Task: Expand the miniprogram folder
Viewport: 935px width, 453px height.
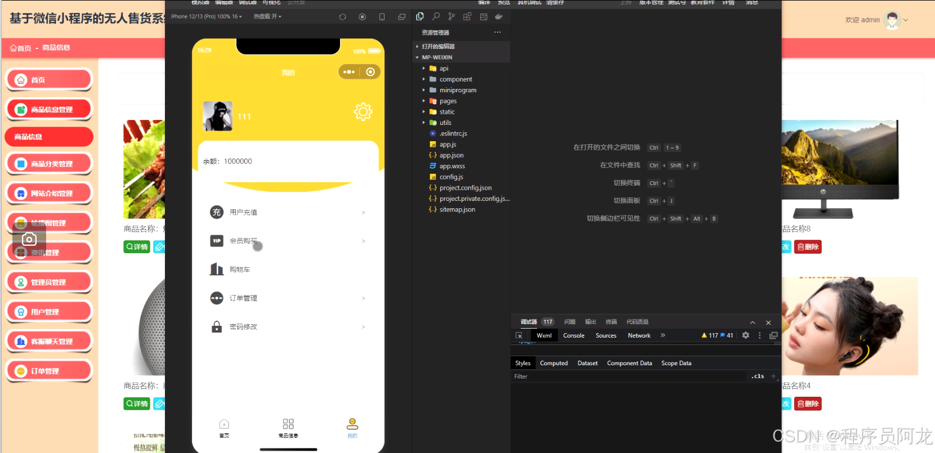Action: pos(458,90)
